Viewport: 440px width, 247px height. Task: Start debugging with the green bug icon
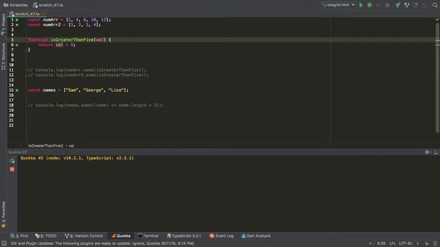[370, 5]
